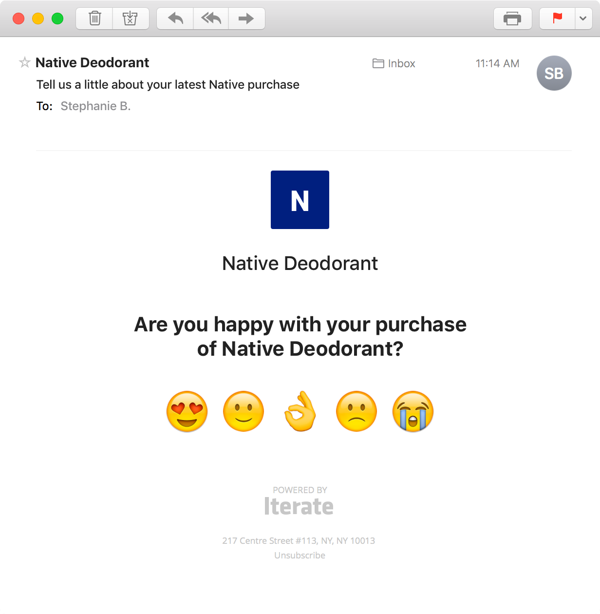Print the email using the printer icon
The image size is (600, 614).
click(x=512, y=19)
